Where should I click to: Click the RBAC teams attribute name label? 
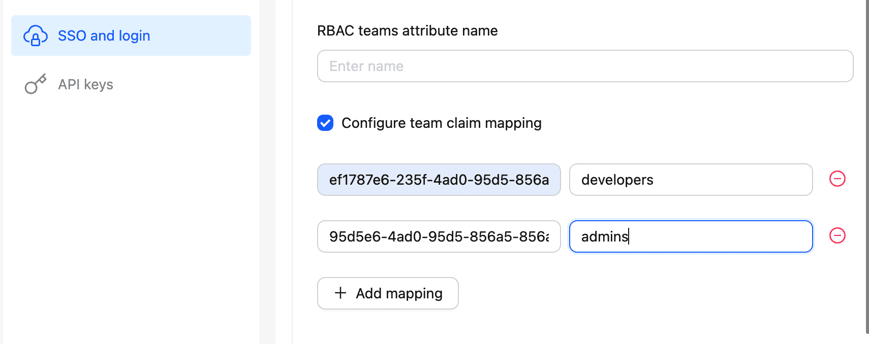pyautogui.click(x=407, y=30)
